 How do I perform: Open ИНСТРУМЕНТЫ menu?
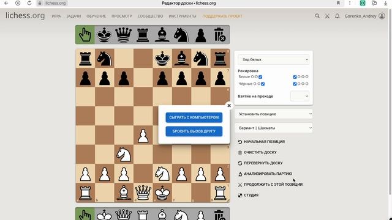pos(183,16)
